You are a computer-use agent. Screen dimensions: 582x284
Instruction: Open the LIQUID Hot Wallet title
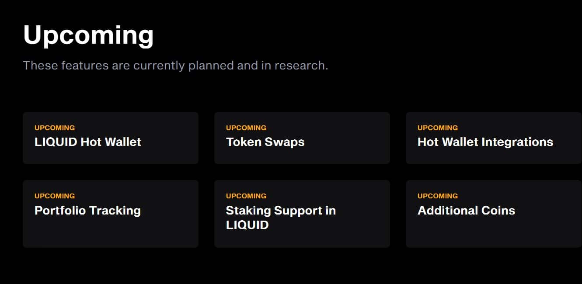click(x=88, y=142)
